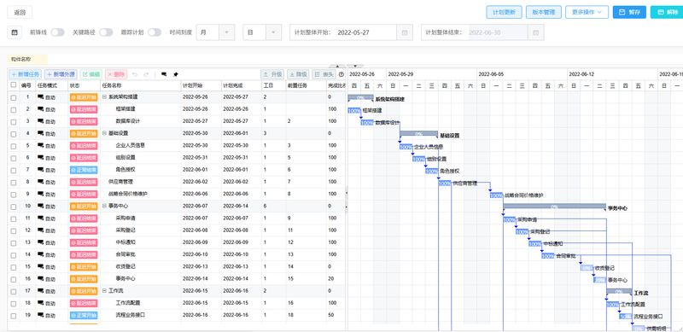Click the 表头 button
The image size is (683, 332).
[x=324, y=74]
